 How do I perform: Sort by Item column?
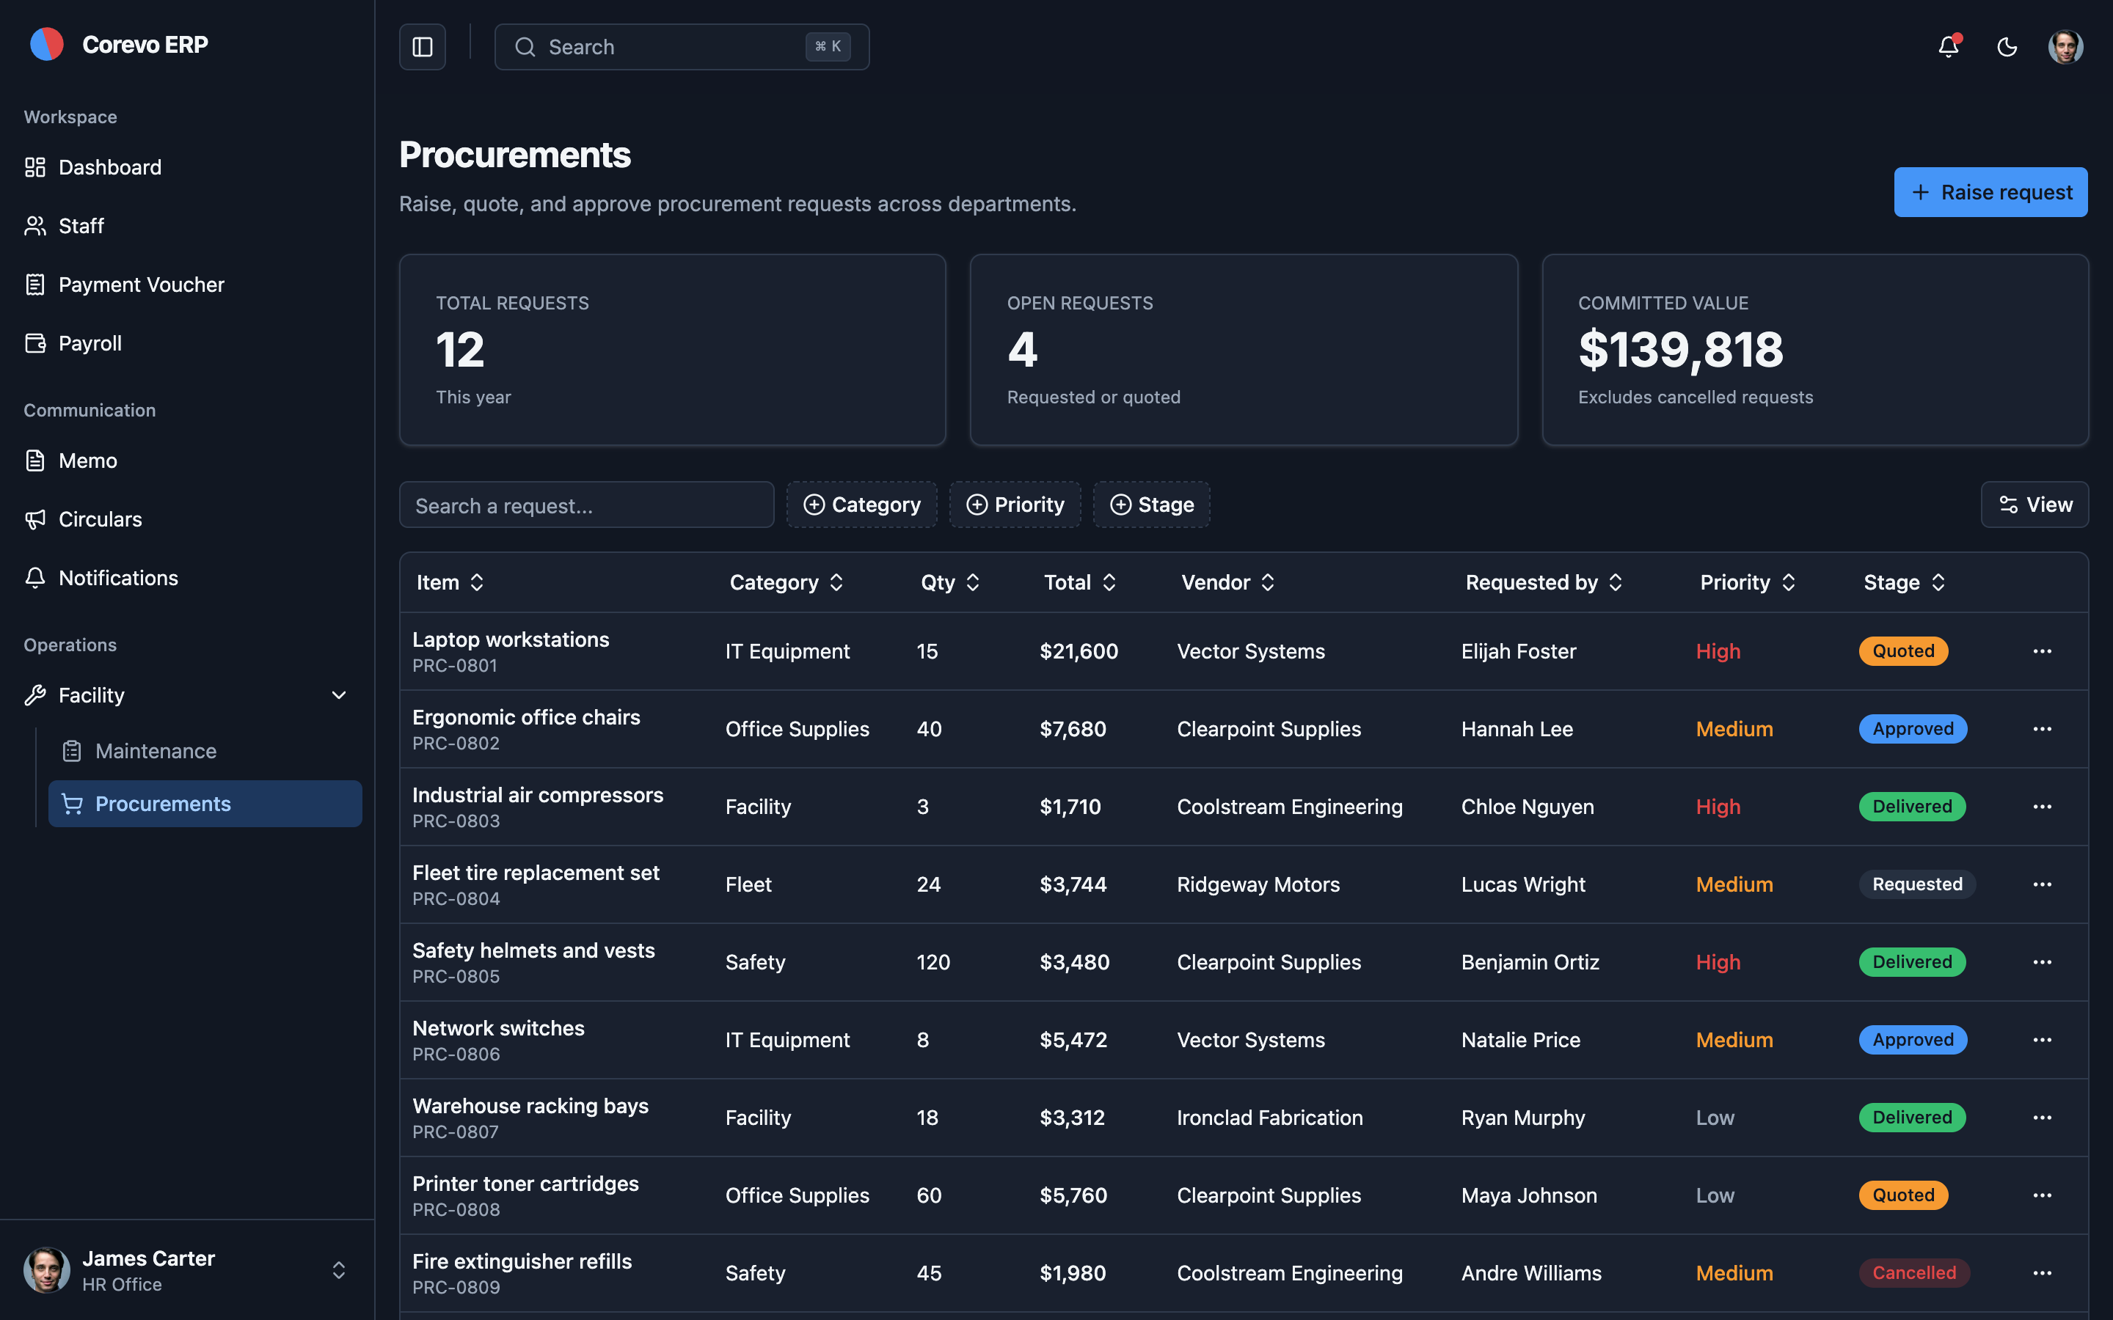[x=450, y=582]
